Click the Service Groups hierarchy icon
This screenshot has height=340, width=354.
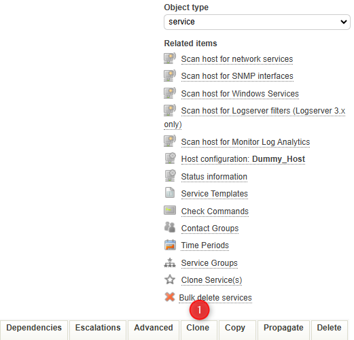tap(170, 262)
